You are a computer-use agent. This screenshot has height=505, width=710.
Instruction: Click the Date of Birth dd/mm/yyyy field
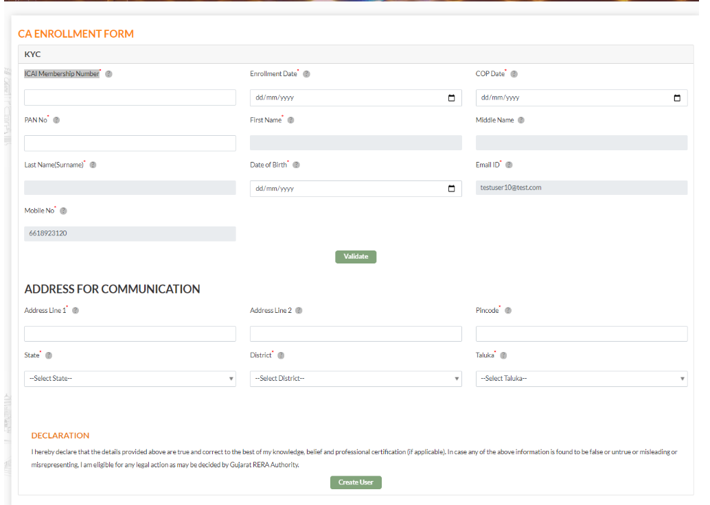pyautogui.click(x=356, y=189)
